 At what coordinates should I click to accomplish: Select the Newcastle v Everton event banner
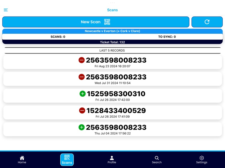coord(112,31)
